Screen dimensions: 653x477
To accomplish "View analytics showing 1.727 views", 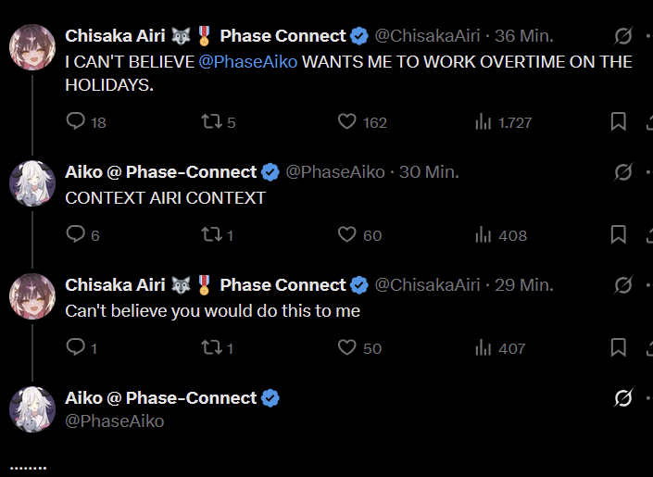I will pyautogui.click(x=483, y=121).
